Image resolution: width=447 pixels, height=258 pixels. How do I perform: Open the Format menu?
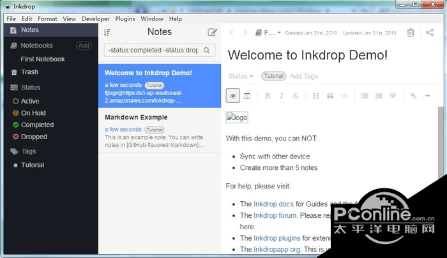click(47, 19)
